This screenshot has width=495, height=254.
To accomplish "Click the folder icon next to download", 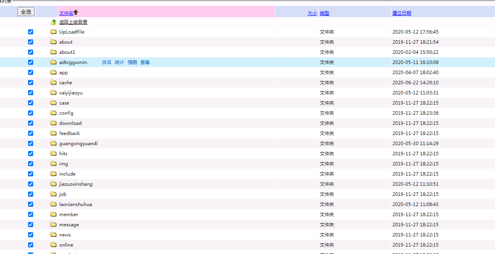I will pos(53,123).
